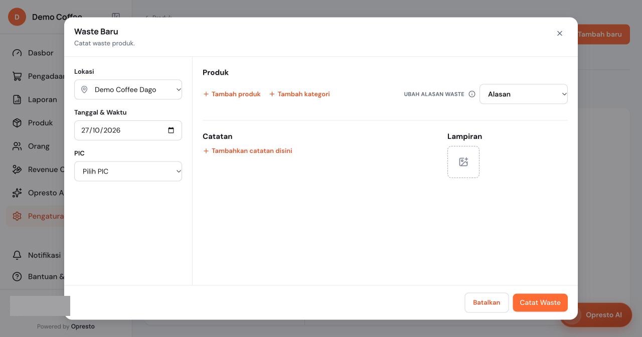Viewport: 642px width, 337px height.
Task: Click the Demo Coffee avatar D
Action: point(17,17)
